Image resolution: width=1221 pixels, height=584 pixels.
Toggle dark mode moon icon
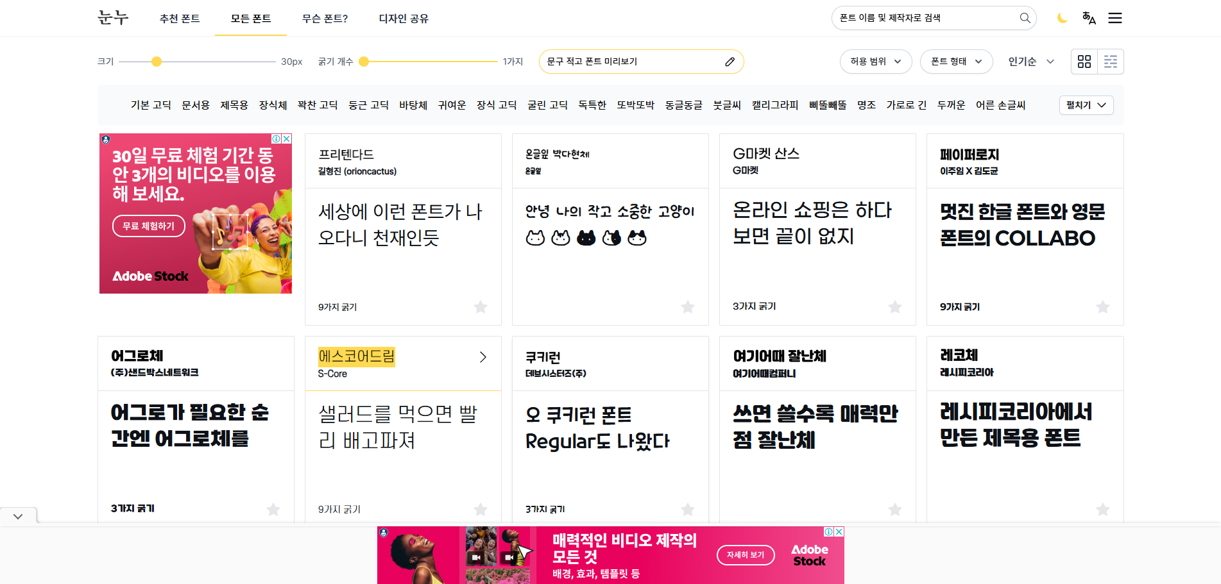[x=1062, y=18]
